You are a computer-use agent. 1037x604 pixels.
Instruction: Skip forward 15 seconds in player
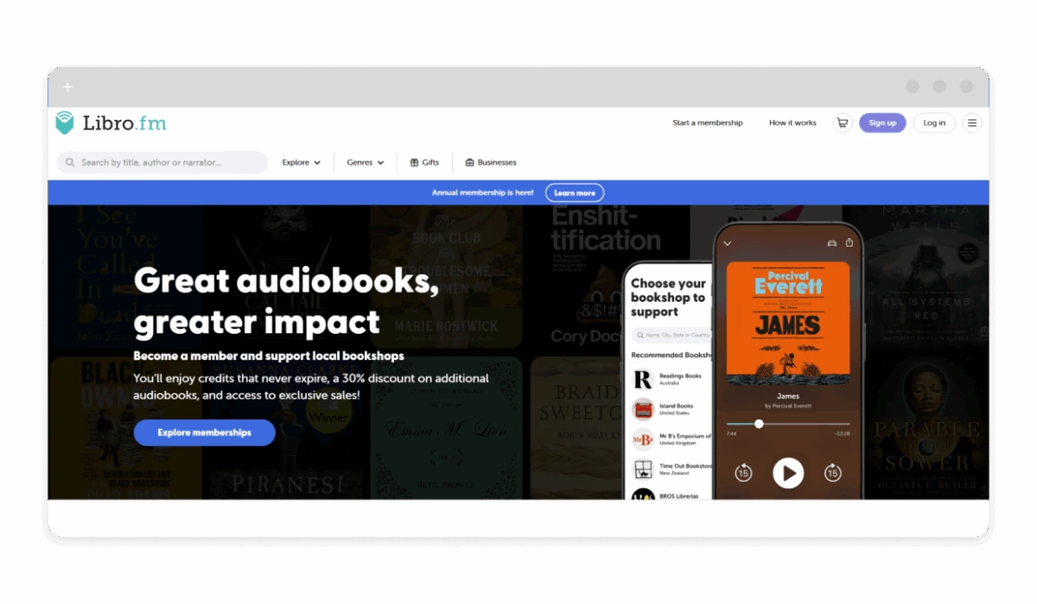point(832,473)
